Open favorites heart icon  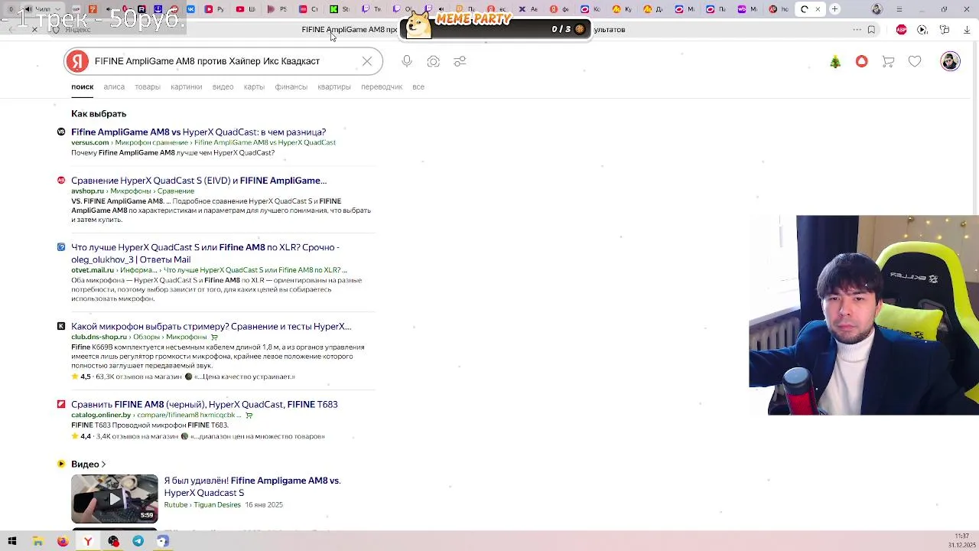915,61
